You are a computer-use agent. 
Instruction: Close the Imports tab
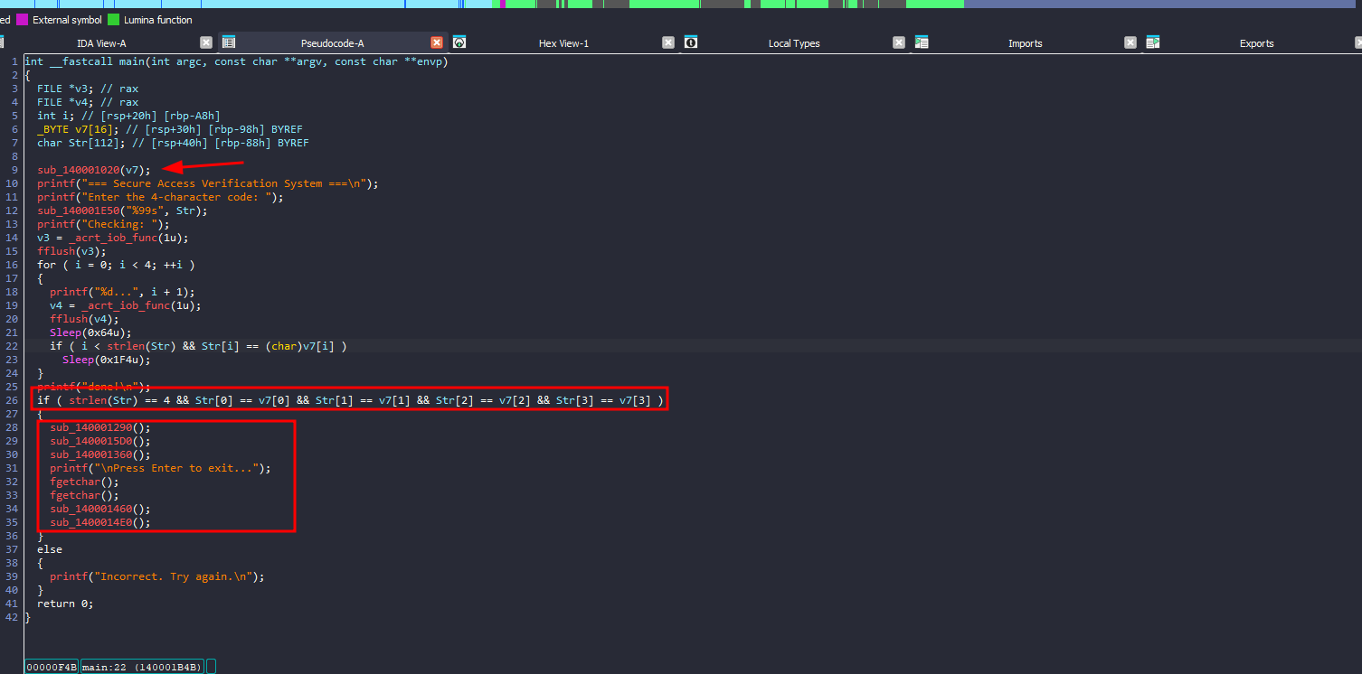click(x=1130, y=42)
